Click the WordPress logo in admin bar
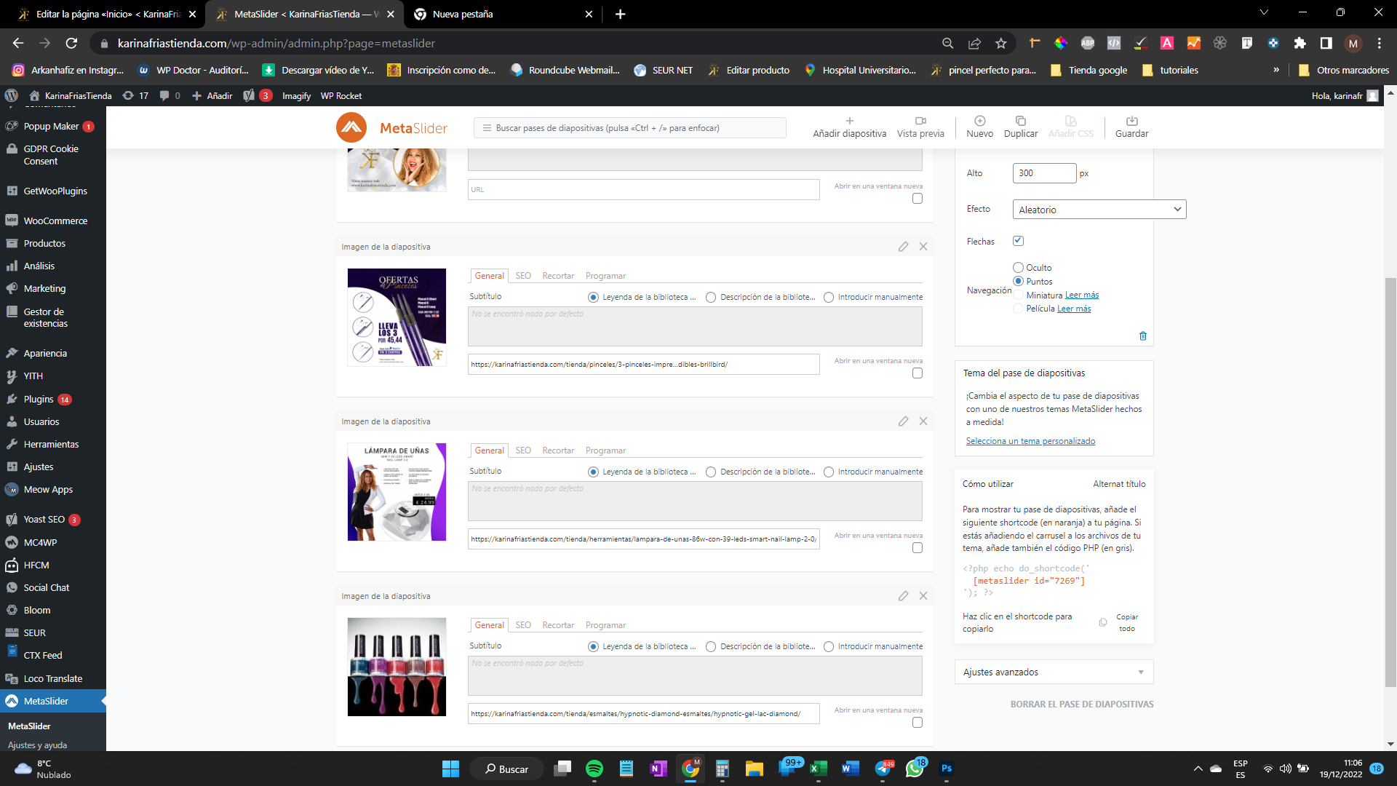1397x786 pixels. (12, 95)
